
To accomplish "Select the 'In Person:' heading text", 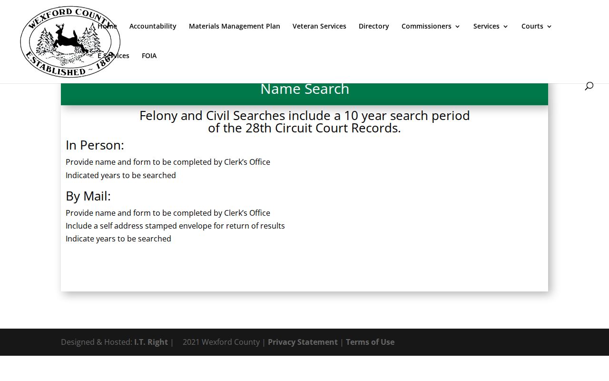I will point(95,145).
